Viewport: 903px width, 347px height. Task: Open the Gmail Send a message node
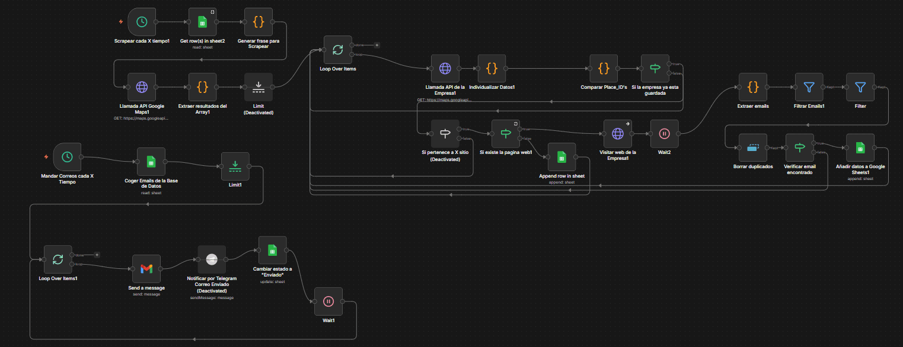tap(146, 269)
